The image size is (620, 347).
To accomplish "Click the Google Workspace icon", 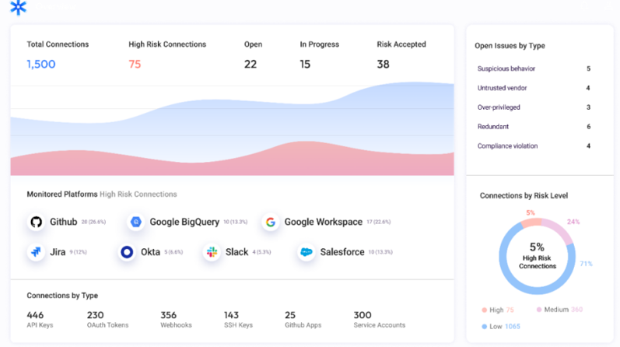I will tap(271, 223).
